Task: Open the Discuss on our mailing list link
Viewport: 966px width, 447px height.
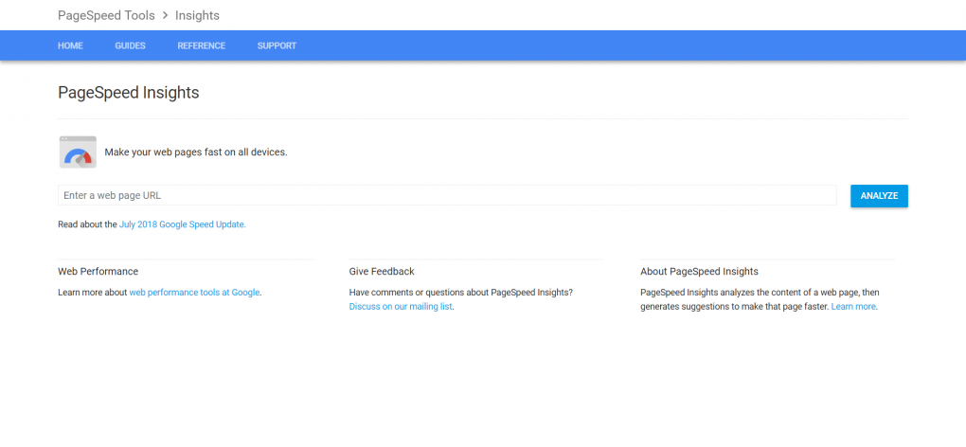Action: click(x=401, y=306)
